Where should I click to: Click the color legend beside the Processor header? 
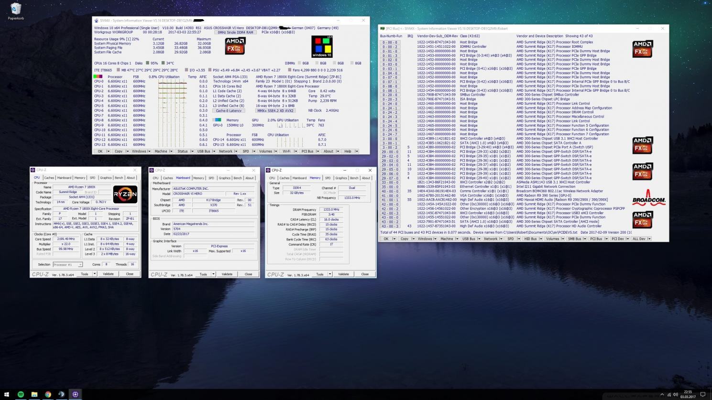tap(98, 76)
